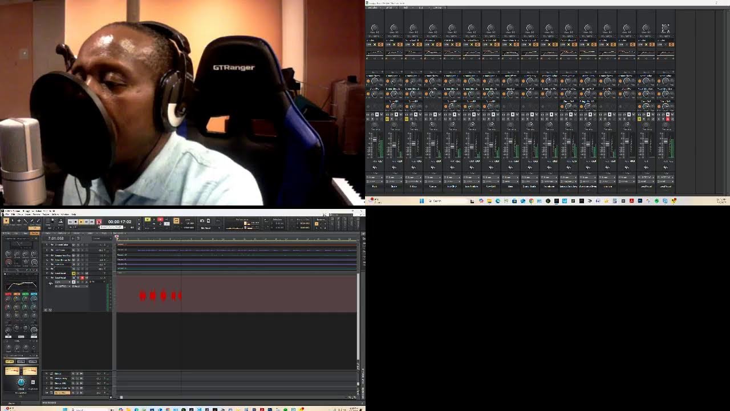The image size is (730, 411).
Task: Adjust the leftmost console strip gain knob
Action: (375, 27)
